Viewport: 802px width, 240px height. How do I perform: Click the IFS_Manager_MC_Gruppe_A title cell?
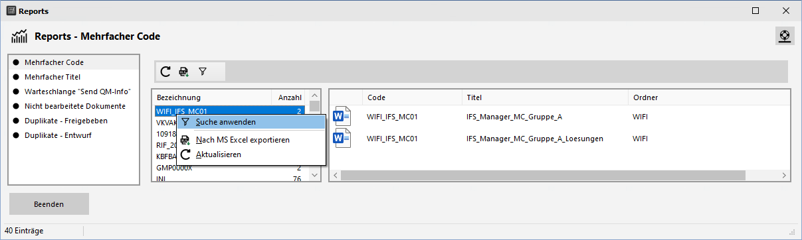(x=514, y=117)
